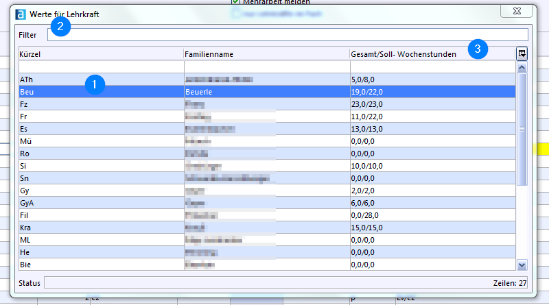Click the surname Beuerle cell

(267, 92)
